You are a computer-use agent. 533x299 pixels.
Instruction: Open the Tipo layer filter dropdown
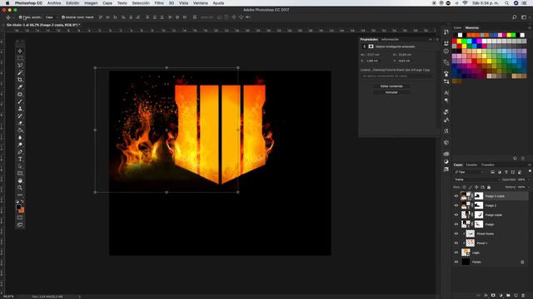tap(469, 172)
